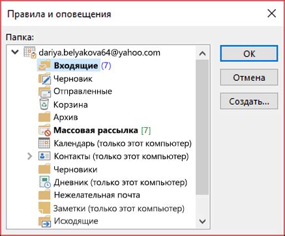285x236 pixels.
Task: Click the Архив folder icon
Action: pos(44,117)
